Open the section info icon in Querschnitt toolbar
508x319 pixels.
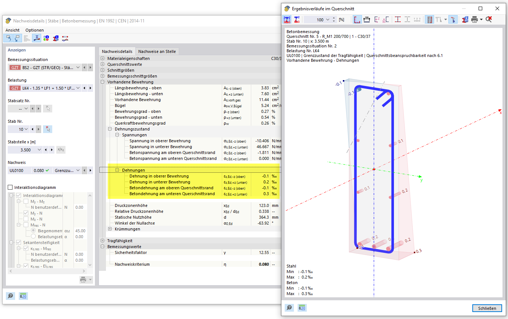point(465,19)
